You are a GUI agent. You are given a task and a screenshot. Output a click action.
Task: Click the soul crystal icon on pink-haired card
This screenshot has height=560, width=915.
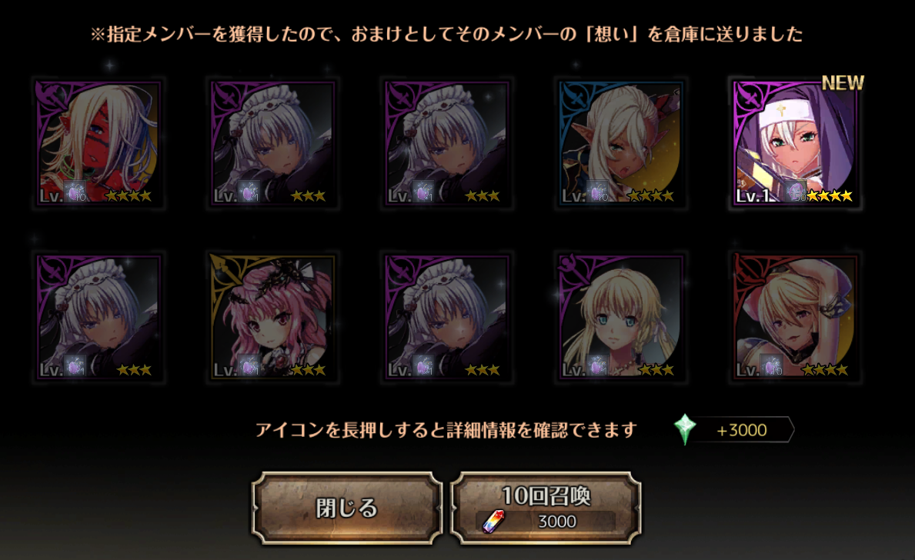[250, 365]
